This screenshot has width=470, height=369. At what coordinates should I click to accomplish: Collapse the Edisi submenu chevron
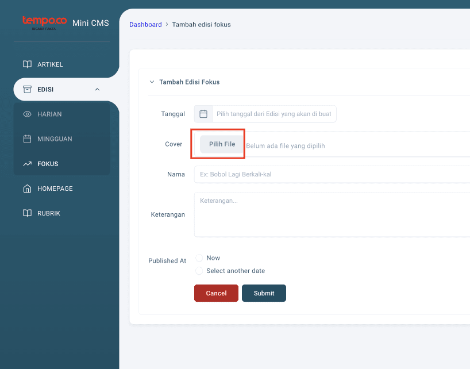(x=97, y=89)
